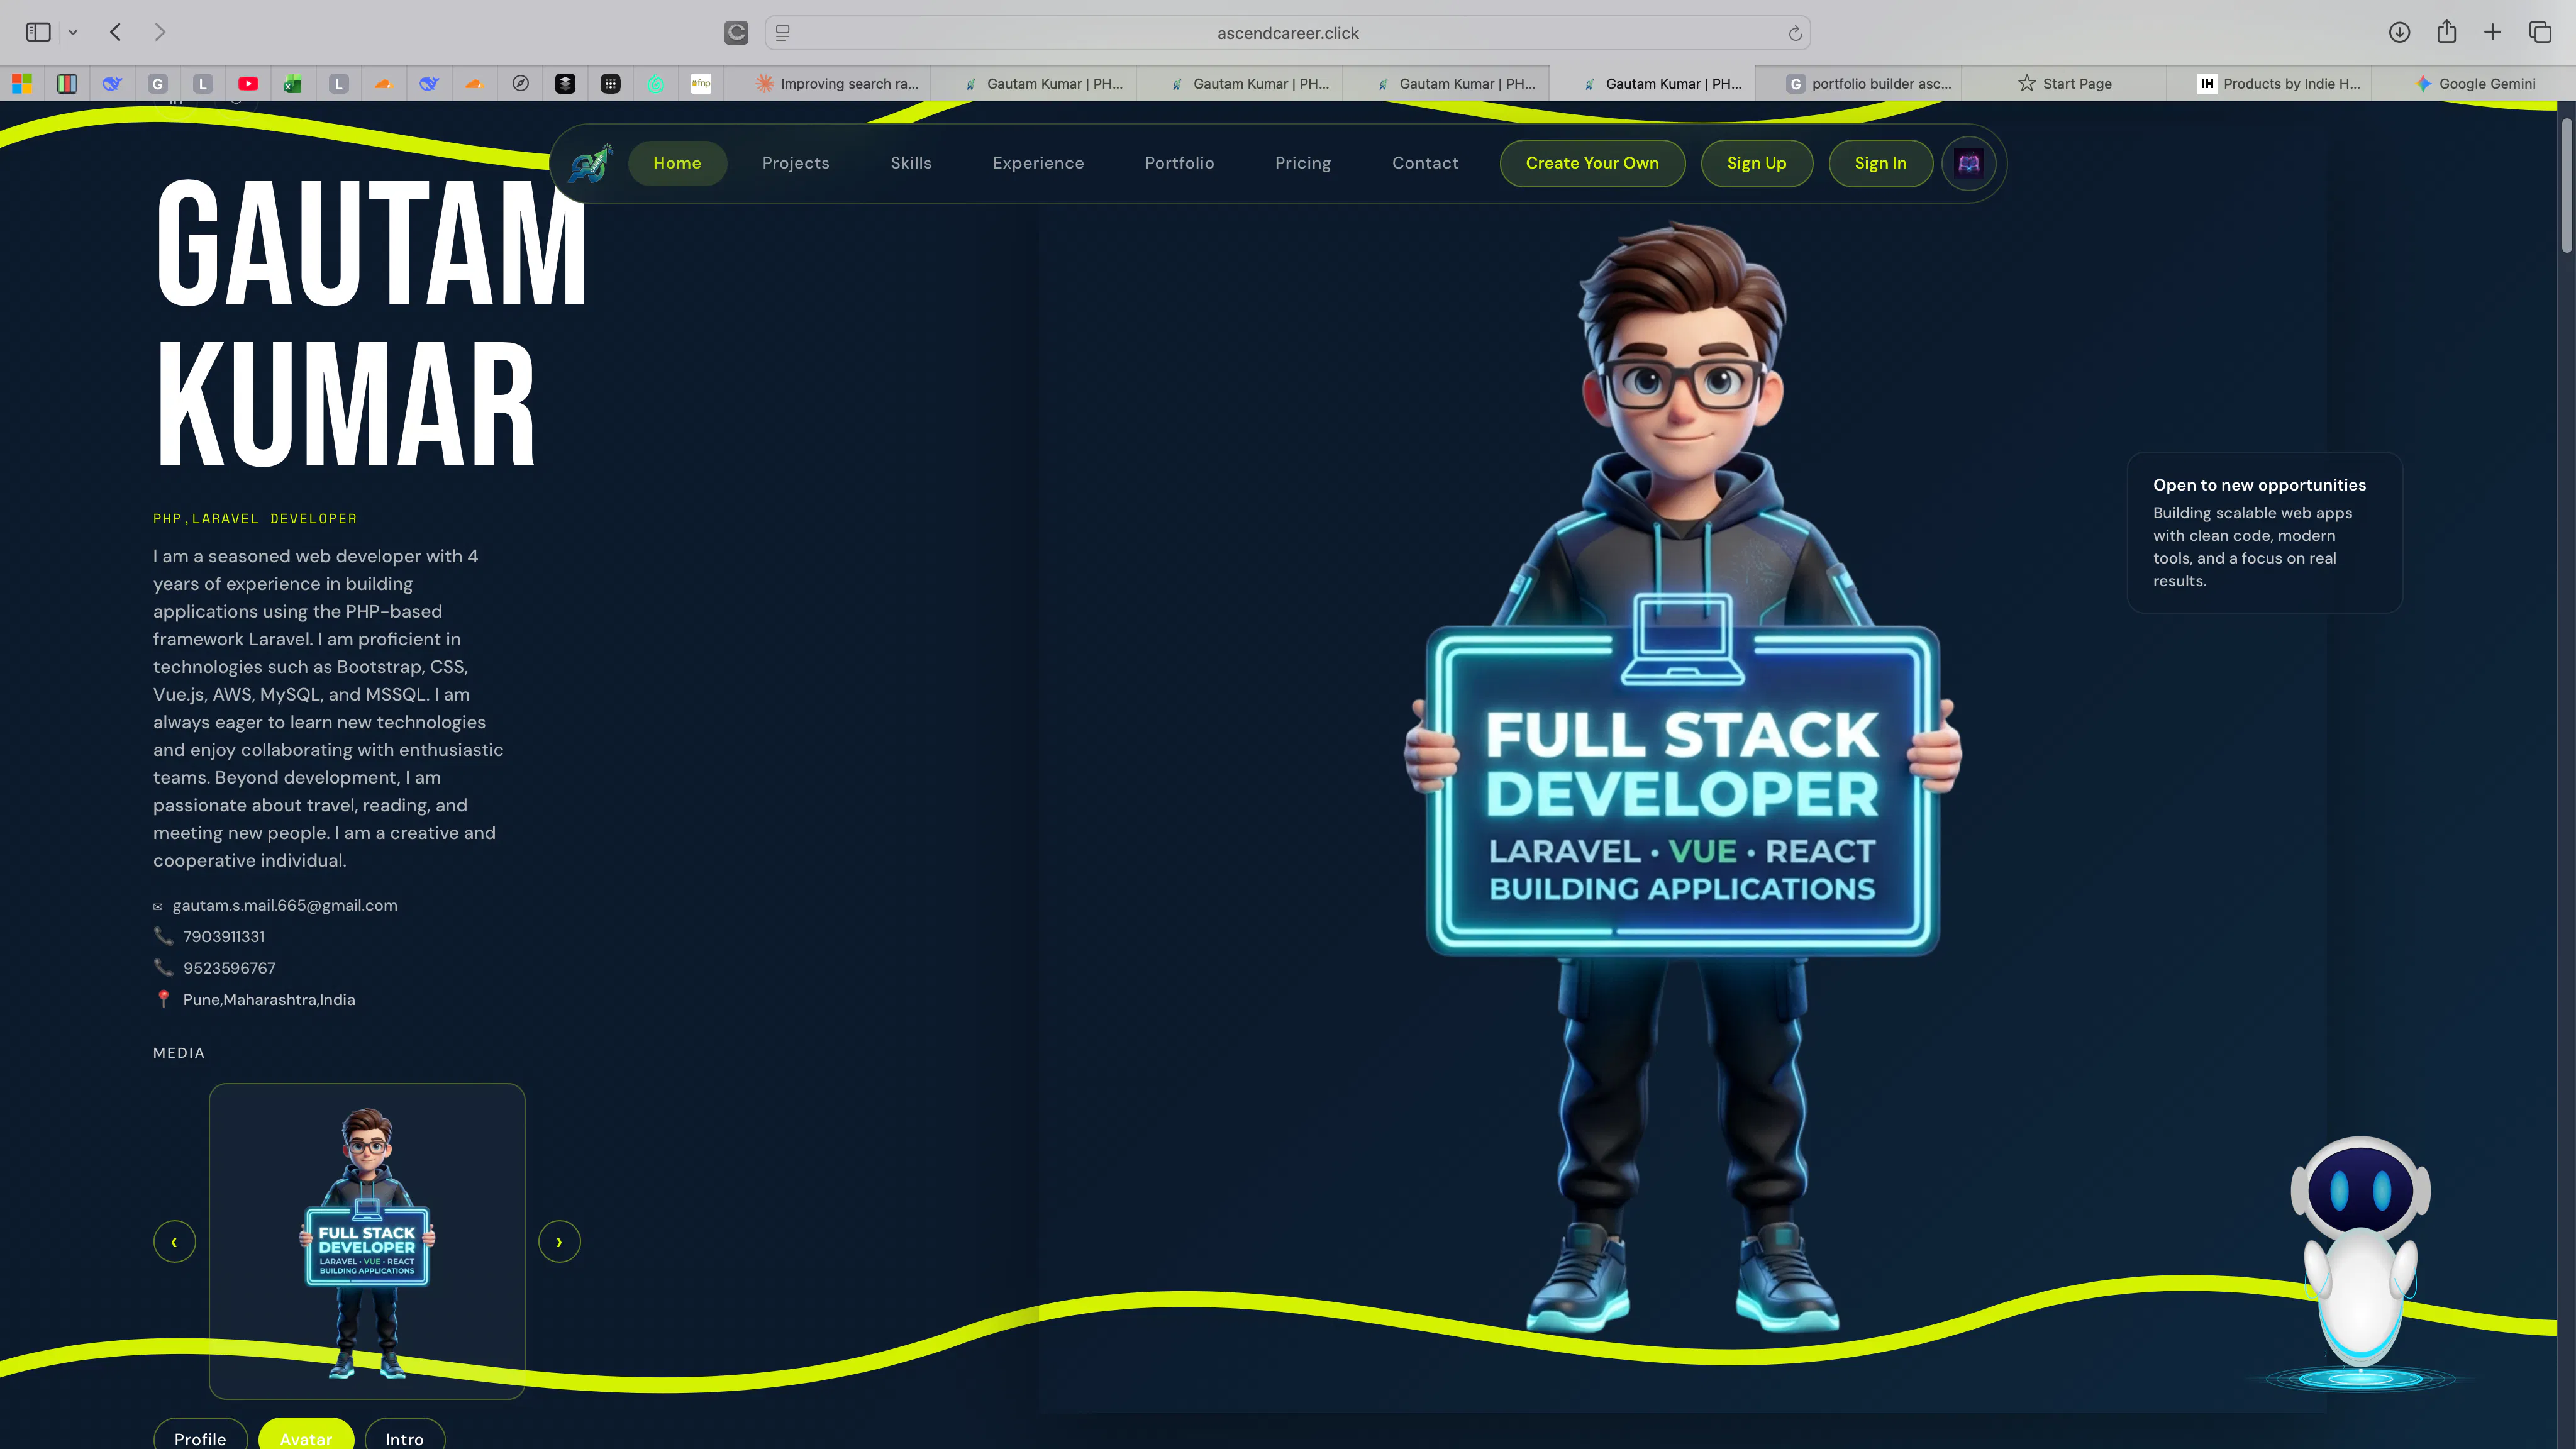Click the site logo in the navigation bar
Screen dimensions: 2576x1449
tap(590, 163)
